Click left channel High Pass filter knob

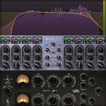click(47, 64)
